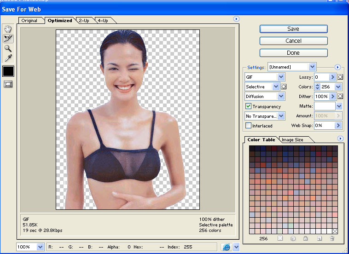
Task: Open the Optimize menu arrow beside Settings
Action: point(337,67)
